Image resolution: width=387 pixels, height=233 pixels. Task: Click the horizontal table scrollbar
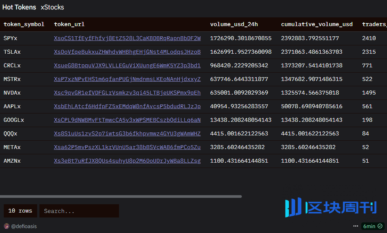tap(121, 197)
